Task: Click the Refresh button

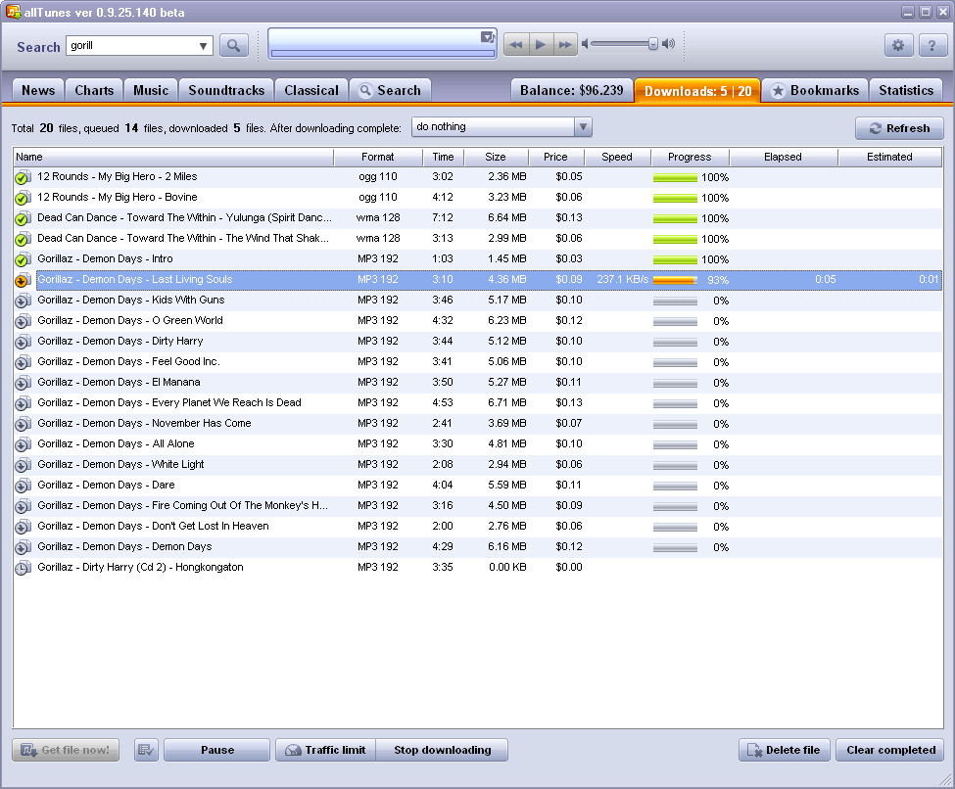Action: [899, 128]
